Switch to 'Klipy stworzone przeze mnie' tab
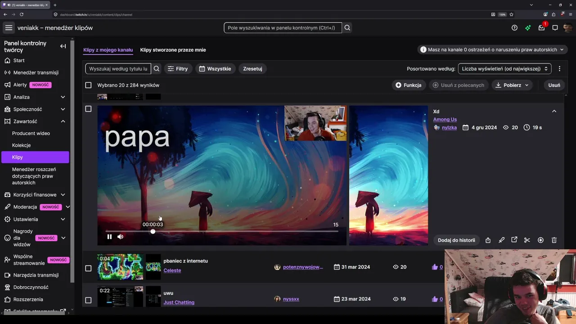Viewport: 576px width, 324px height. [x=173, y=50]
